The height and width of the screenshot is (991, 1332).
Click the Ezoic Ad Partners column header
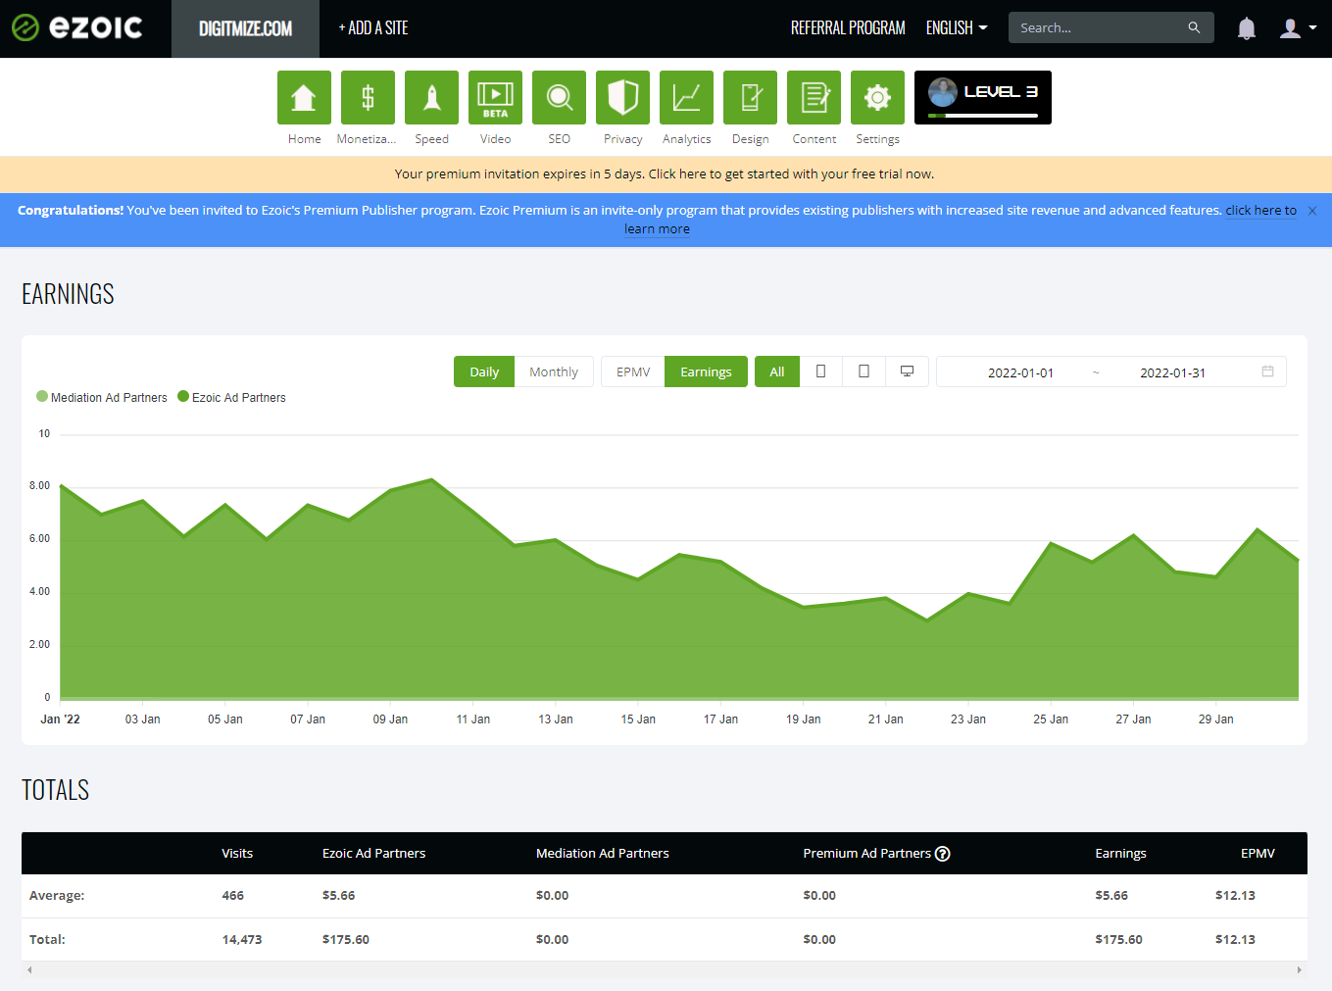373,854
